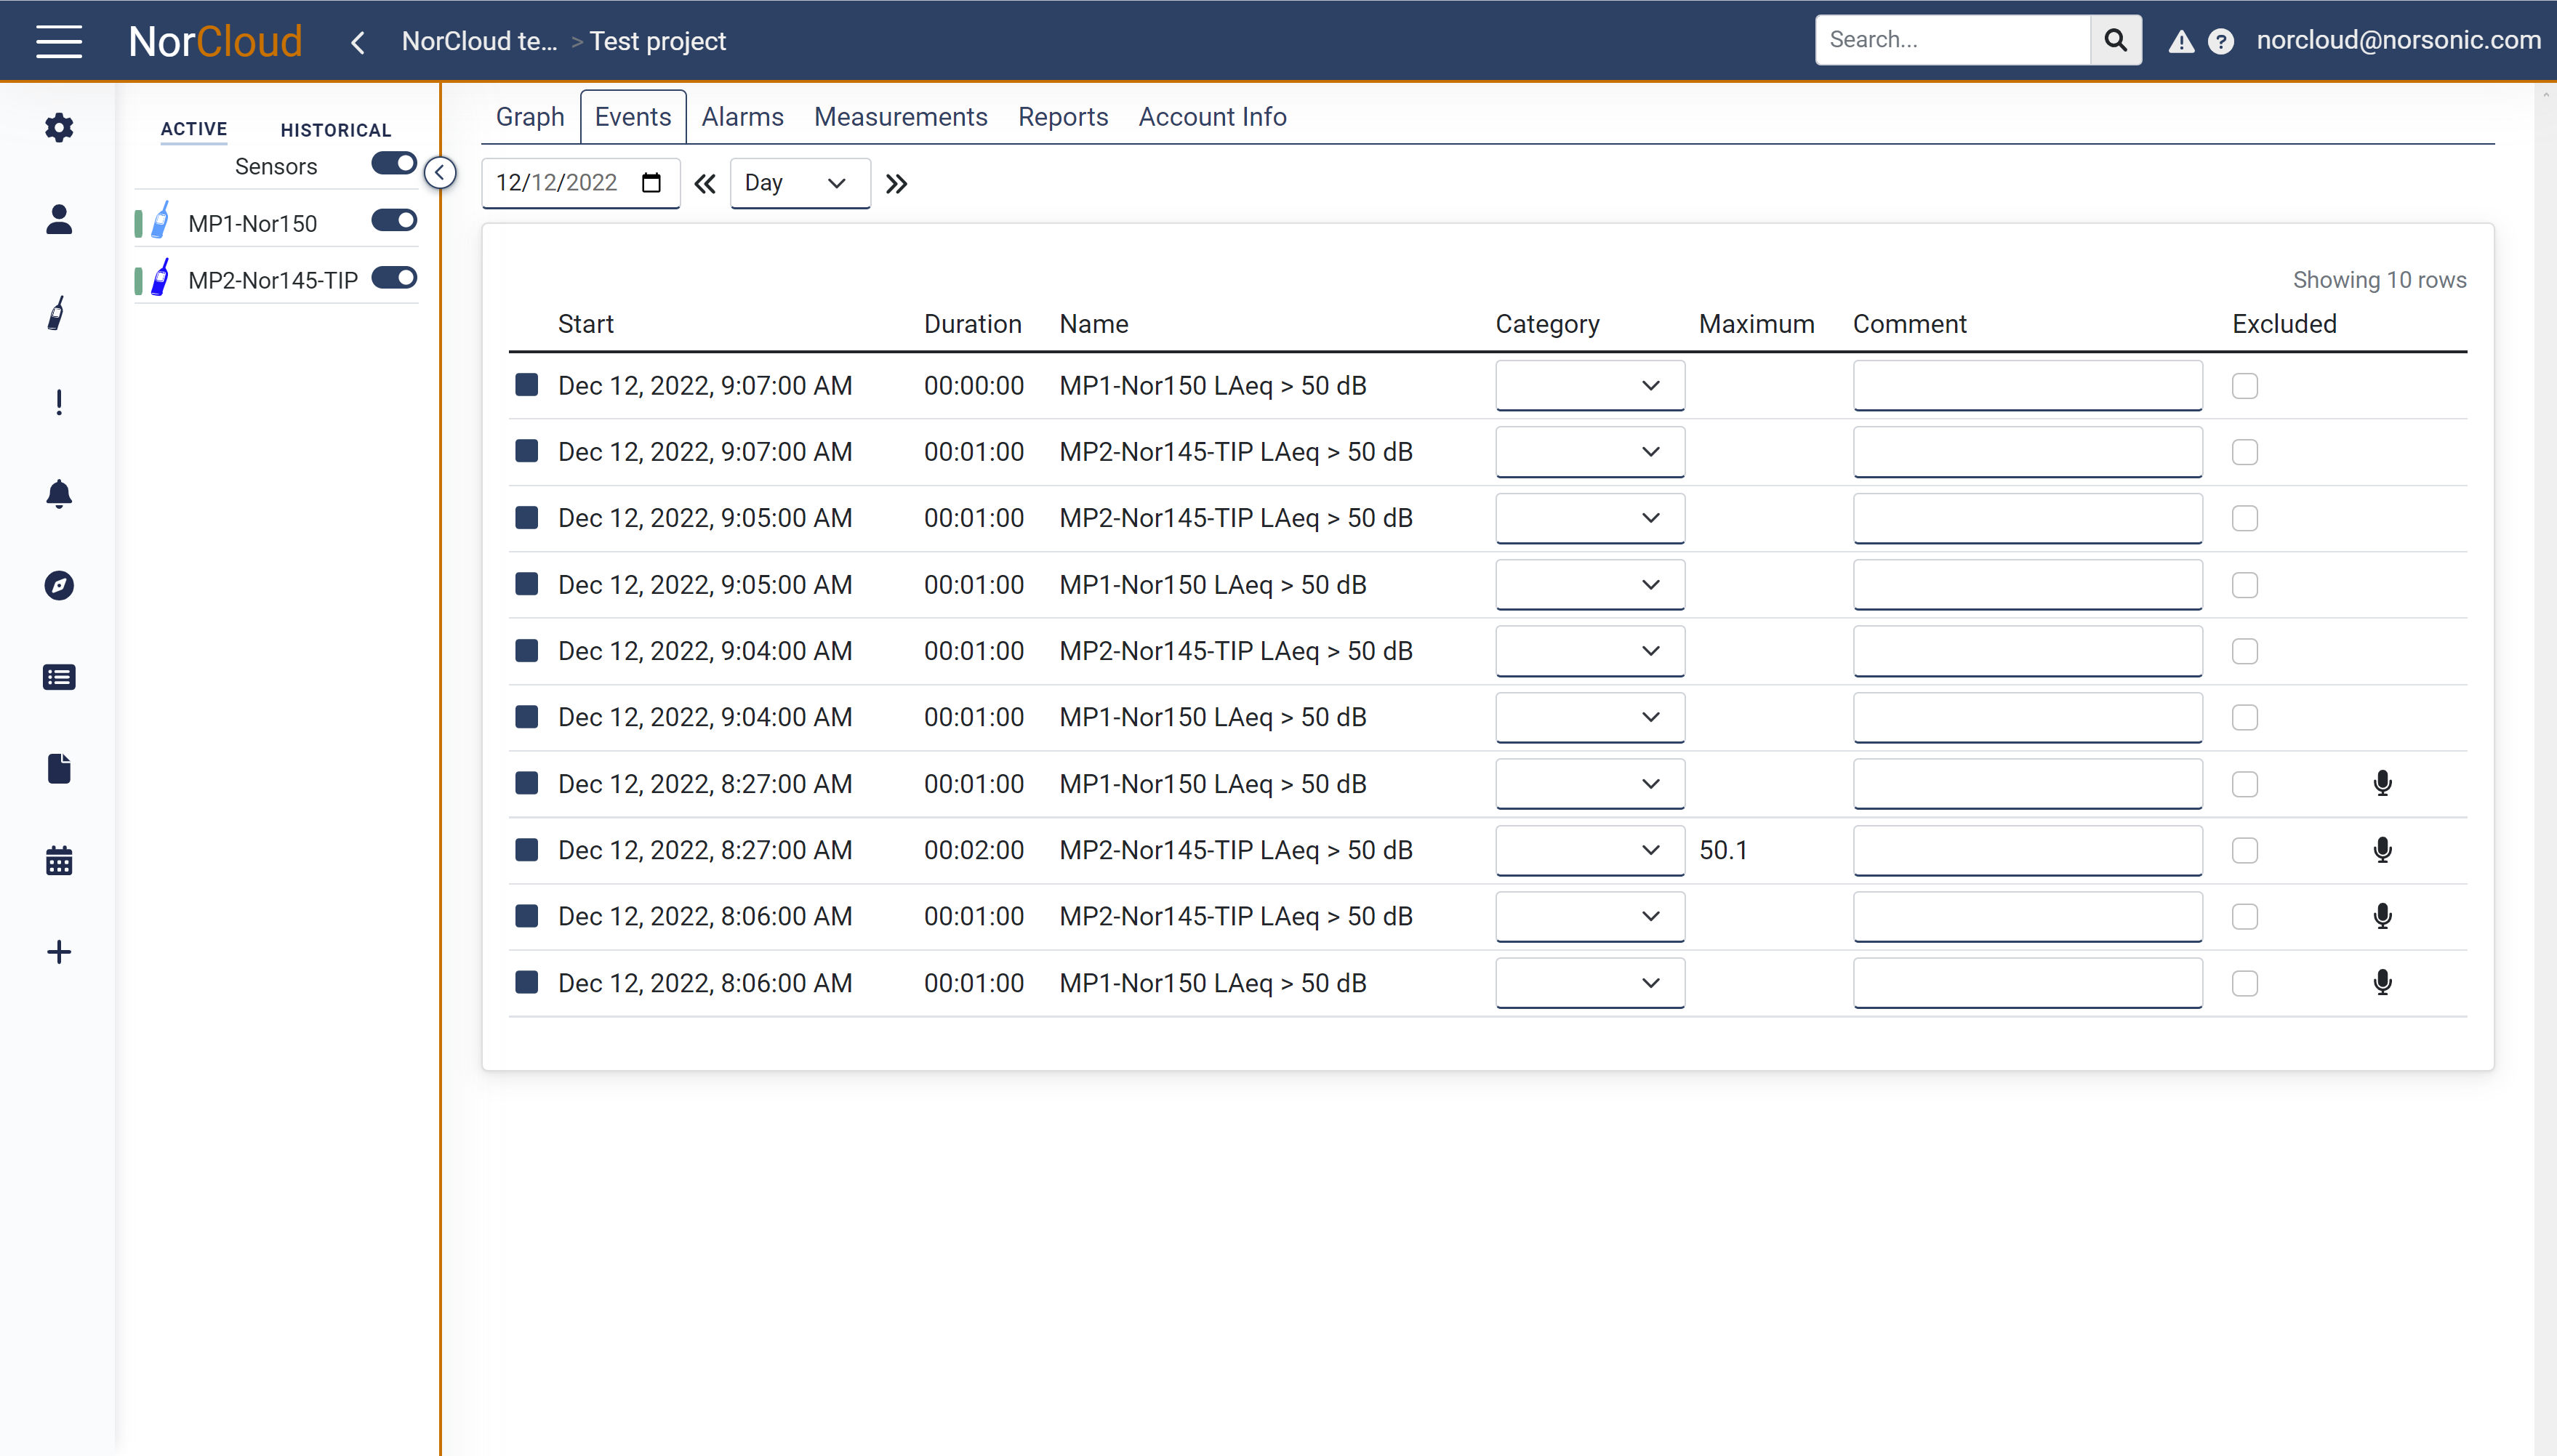The width and height of the screenshot is (2557, 1456).
Task: Click the 12/12/2022 date field
Action: point(580,183)
